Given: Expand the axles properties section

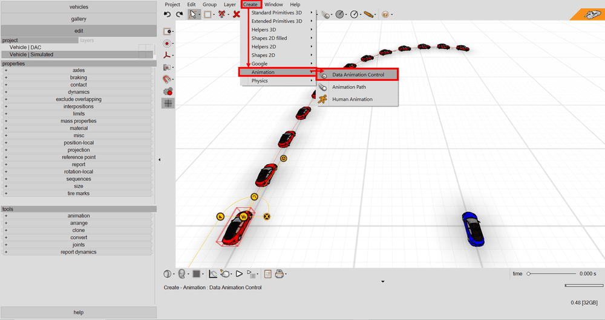Looking at the screenshot, I should tap(78, 71).
